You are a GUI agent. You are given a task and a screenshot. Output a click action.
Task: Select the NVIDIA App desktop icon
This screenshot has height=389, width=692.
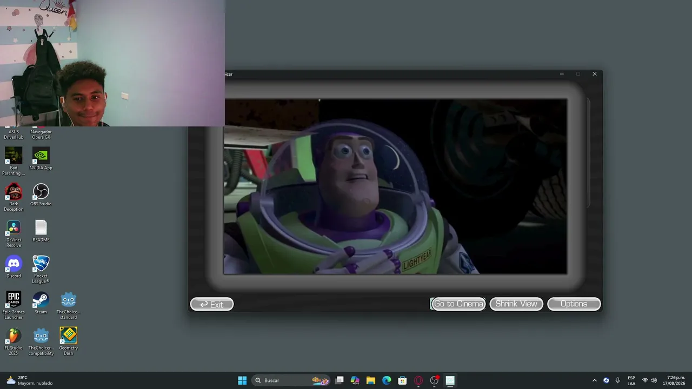(x=41, y=159)
